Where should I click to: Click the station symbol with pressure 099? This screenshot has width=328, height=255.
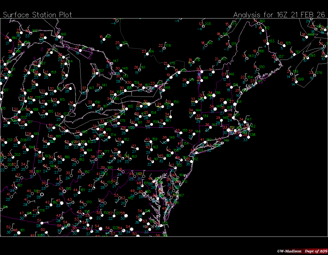pyautogui.click(x=296, y=82)
